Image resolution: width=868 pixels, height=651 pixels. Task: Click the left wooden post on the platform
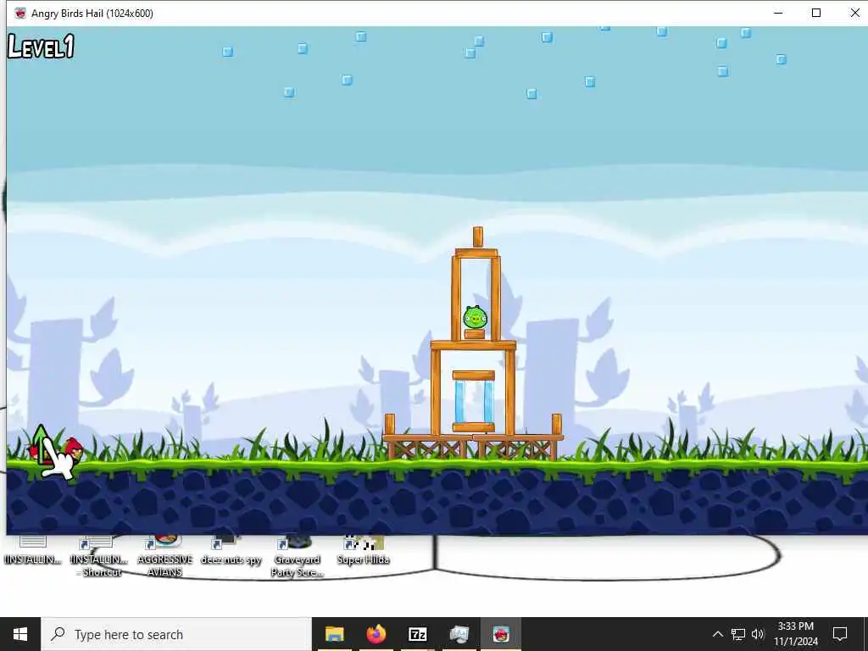[390, 424]
